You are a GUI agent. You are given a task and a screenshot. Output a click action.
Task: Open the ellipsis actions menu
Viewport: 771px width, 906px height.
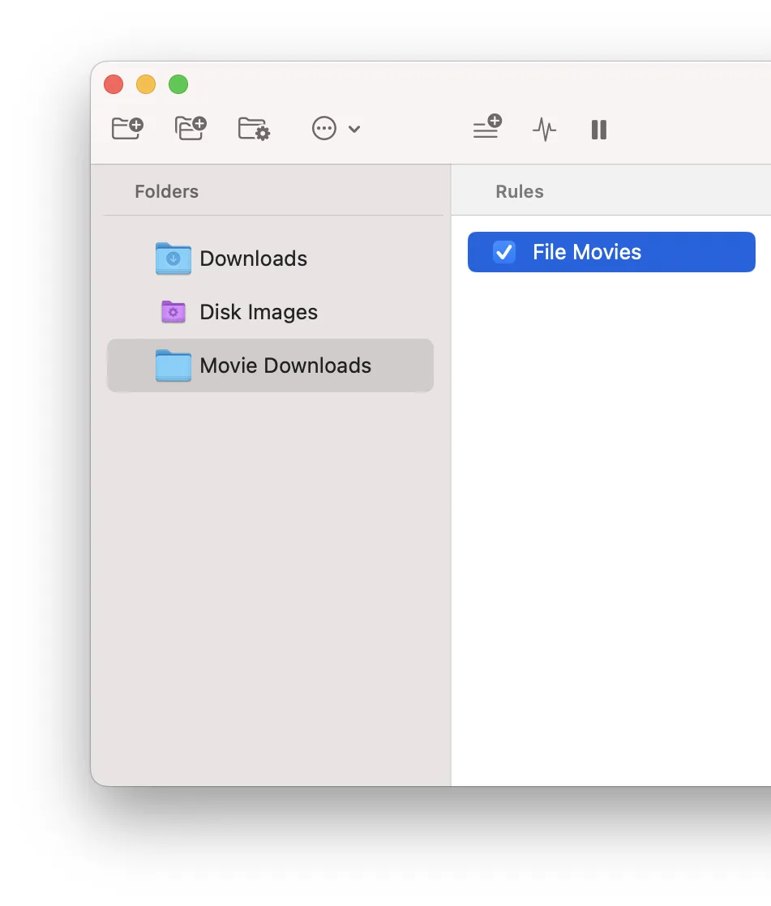click(324, 128)
